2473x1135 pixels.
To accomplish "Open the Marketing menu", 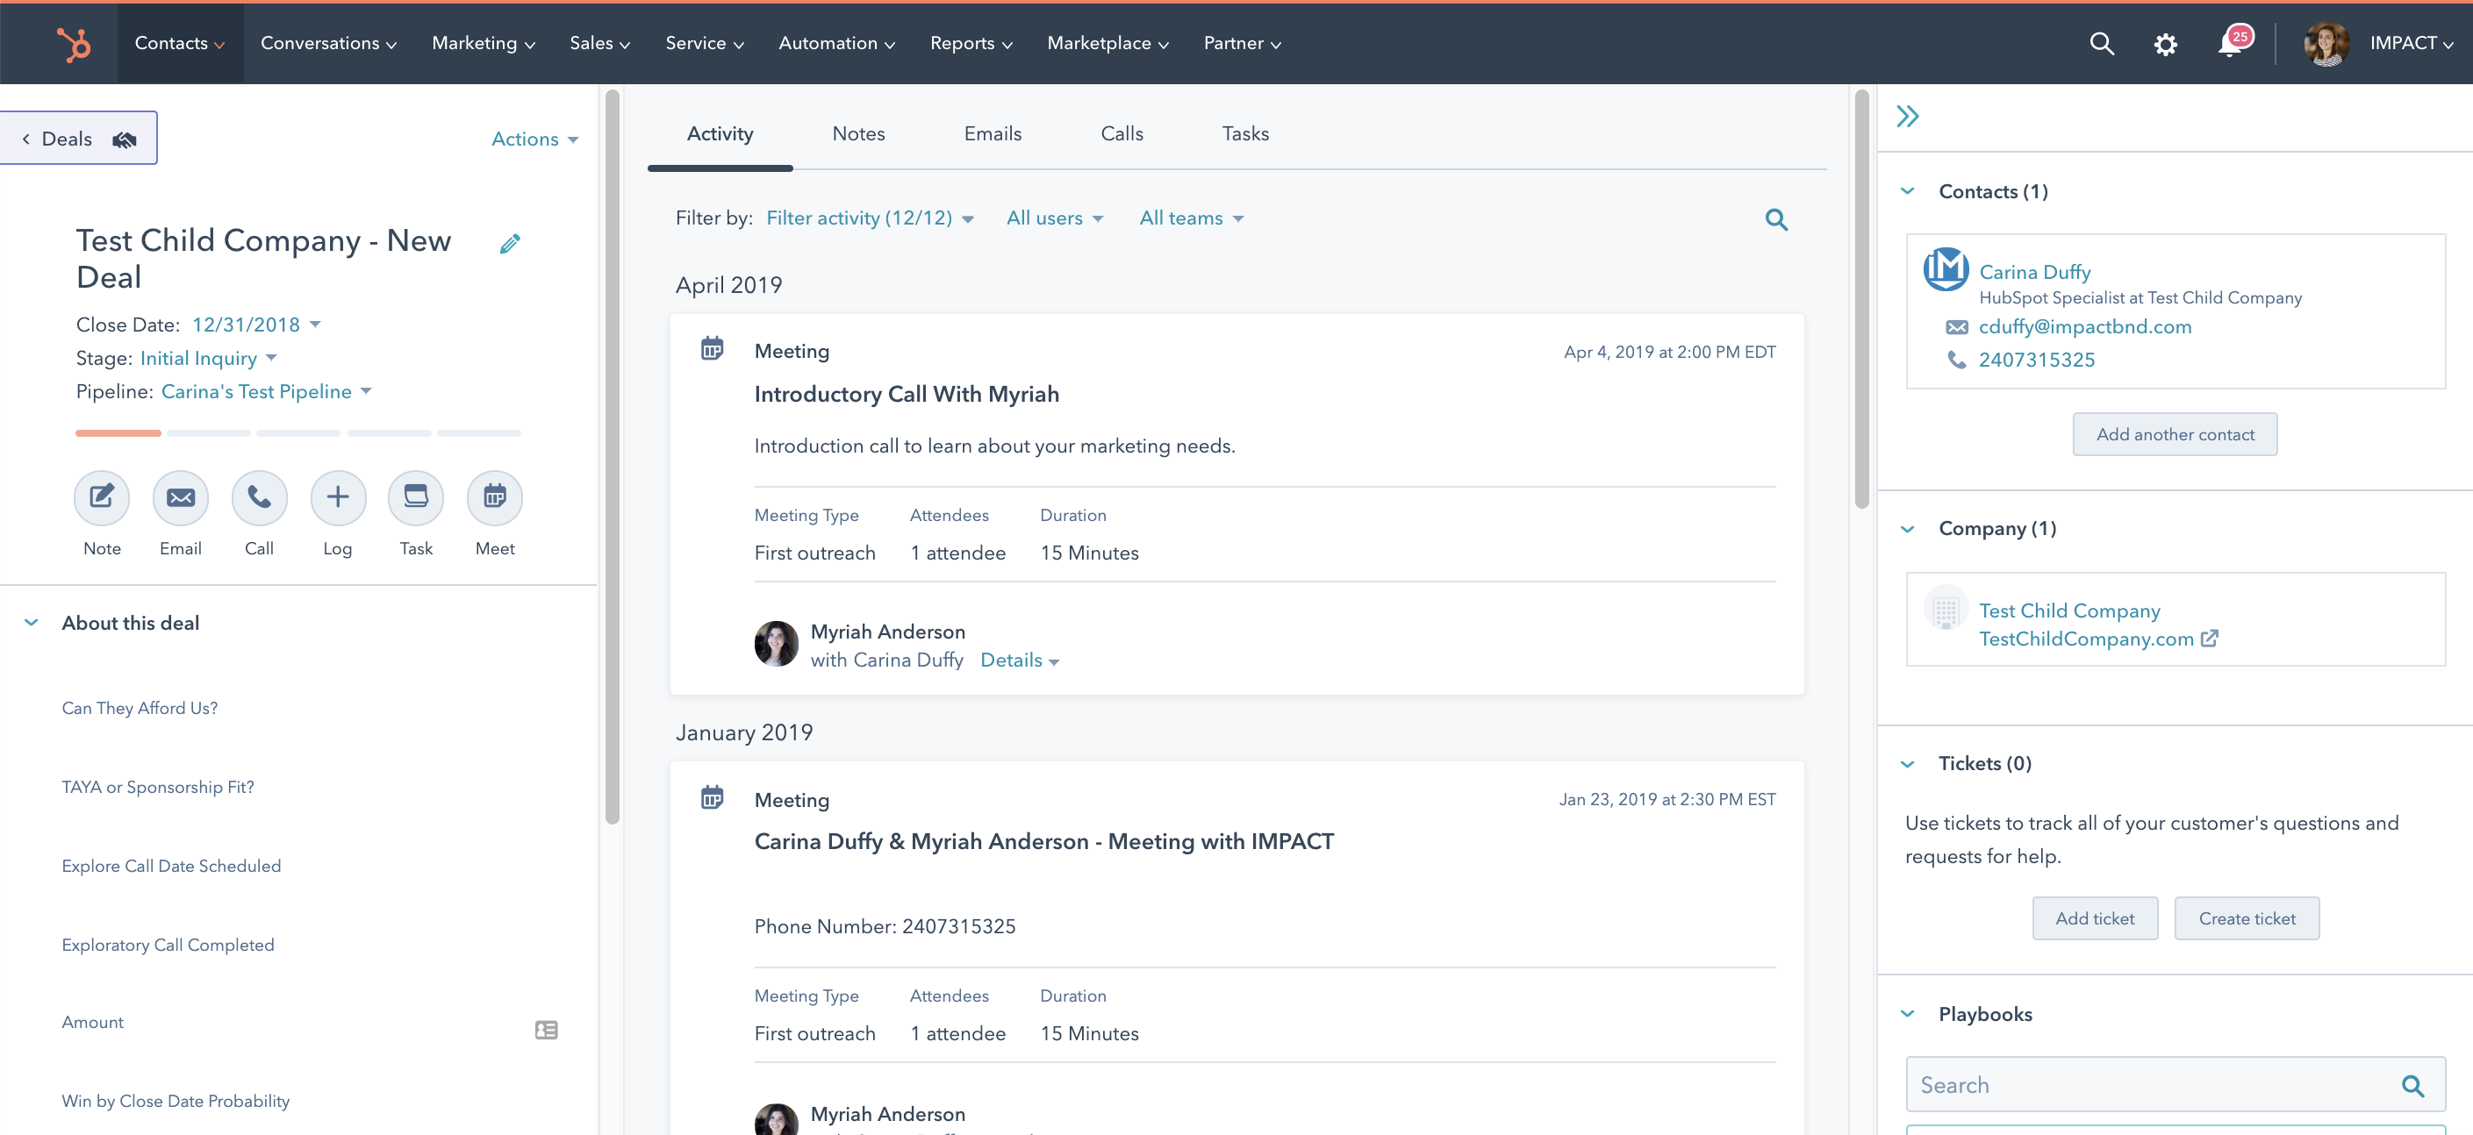I will tap(483, 44).
